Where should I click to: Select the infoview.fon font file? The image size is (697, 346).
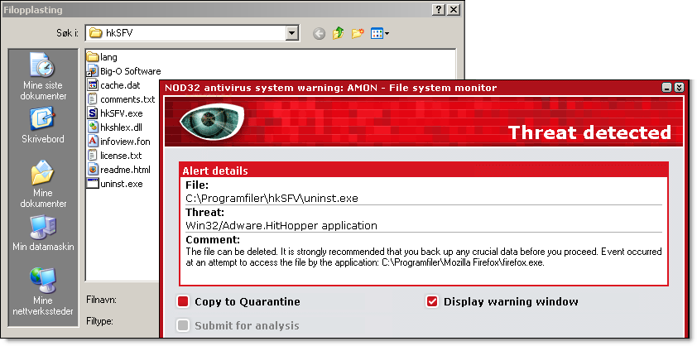118,142
